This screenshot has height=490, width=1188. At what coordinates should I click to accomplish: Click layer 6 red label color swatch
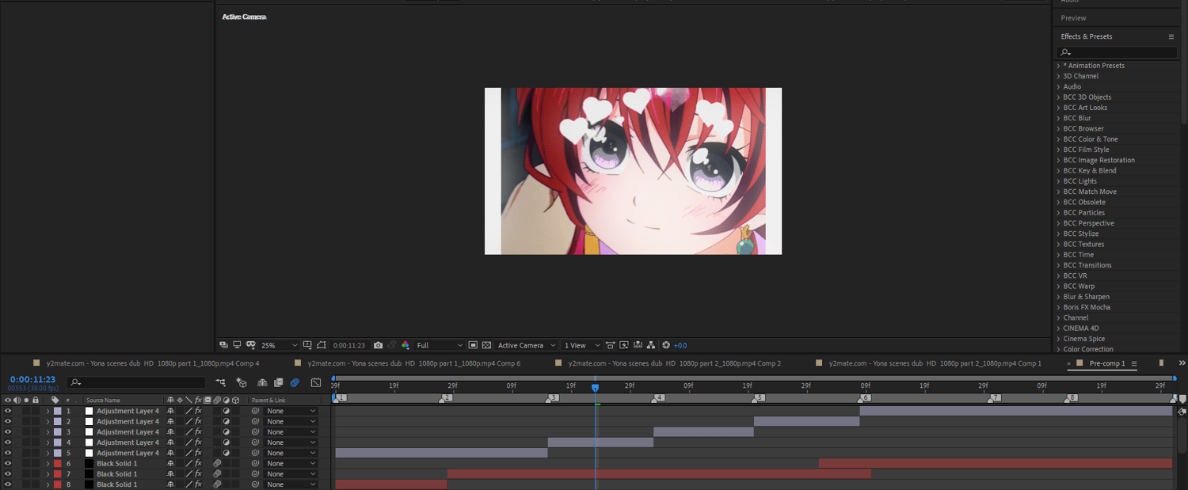57,463
